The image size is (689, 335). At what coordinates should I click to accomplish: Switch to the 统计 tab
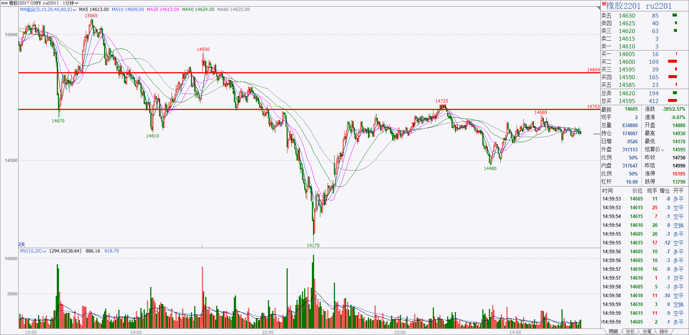pyautogui.click(x=664, y=331)
